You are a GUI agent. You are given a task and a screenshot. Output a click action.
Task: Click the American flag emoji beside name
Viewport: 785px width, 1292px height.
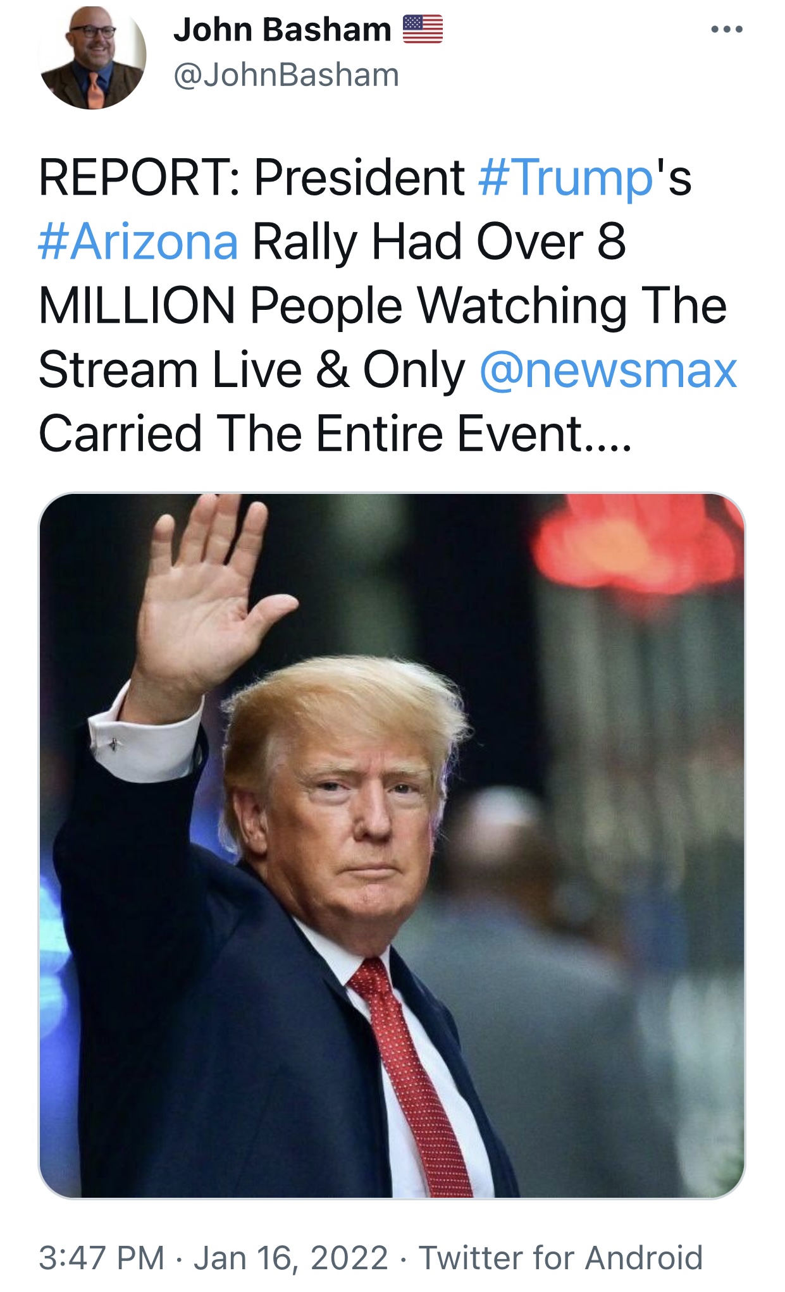point(423,29)
